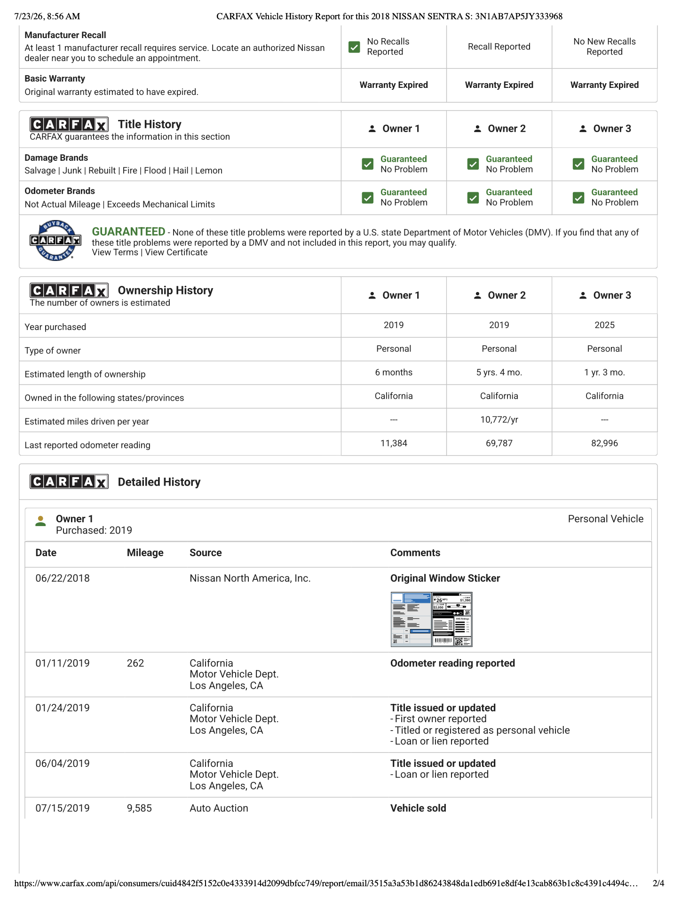Viewport: 681px width, 898px height.
Task: Click the Owner 3 person icon in Title History
Action: click(x=583, y=129)
